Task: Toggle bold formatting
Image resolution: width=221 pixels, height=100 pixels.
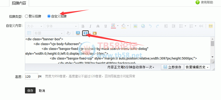Action: tap(83, 26)
